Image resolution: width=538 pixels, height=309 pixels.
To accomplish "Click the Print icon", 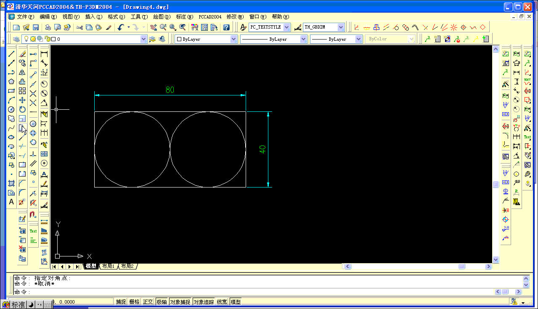I will coord(48,27).
